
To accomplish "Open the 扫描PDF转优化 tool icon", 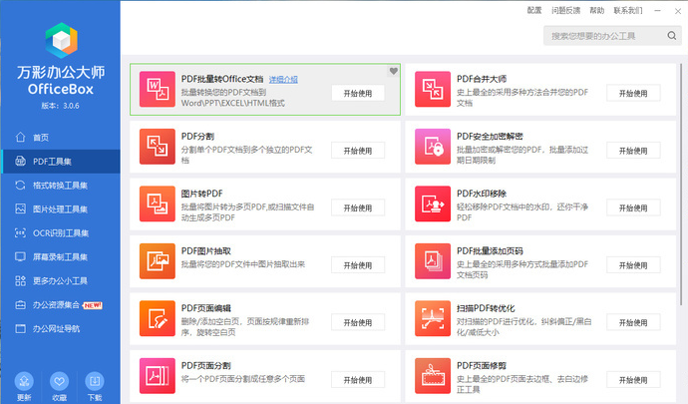I will coord(433,318).
